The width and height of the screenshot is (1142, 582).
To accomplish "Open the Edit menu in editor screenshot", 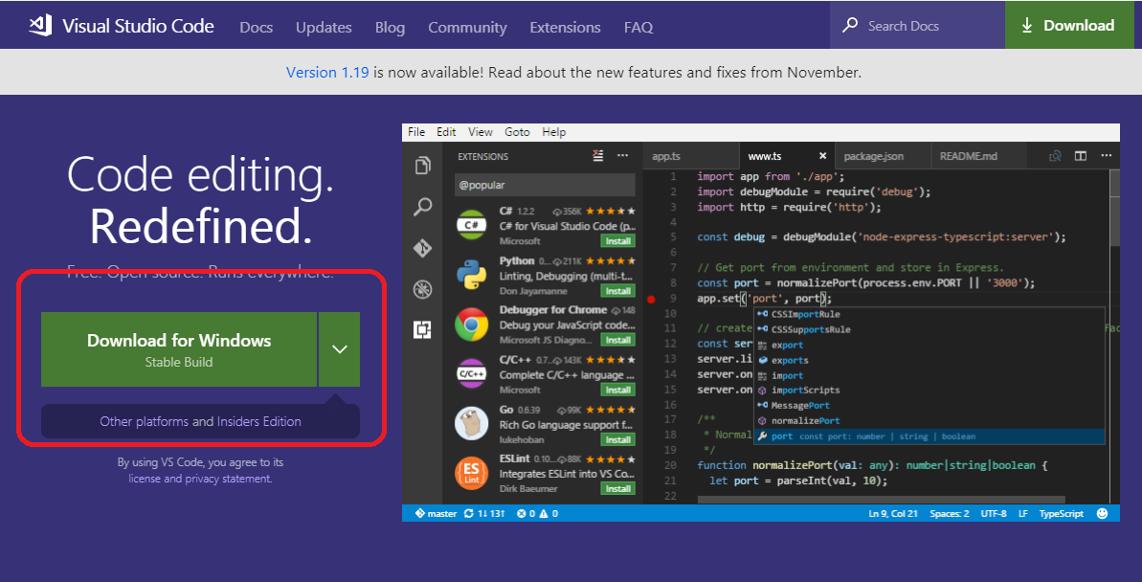I will coord(446,132).
